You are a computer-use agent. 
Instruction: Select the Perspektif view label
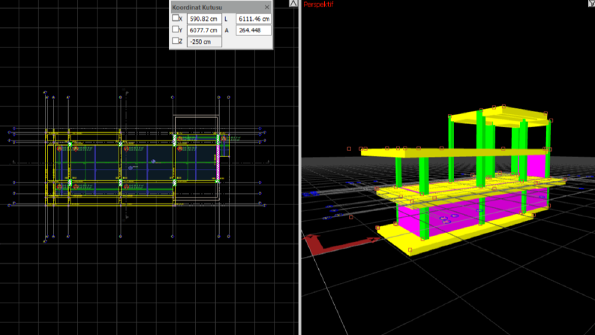point(318,5)
